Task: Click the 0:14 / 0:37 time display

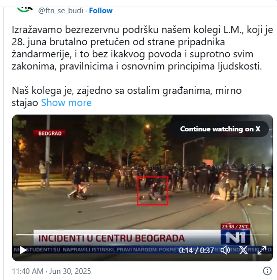Action: coord(196,251)
